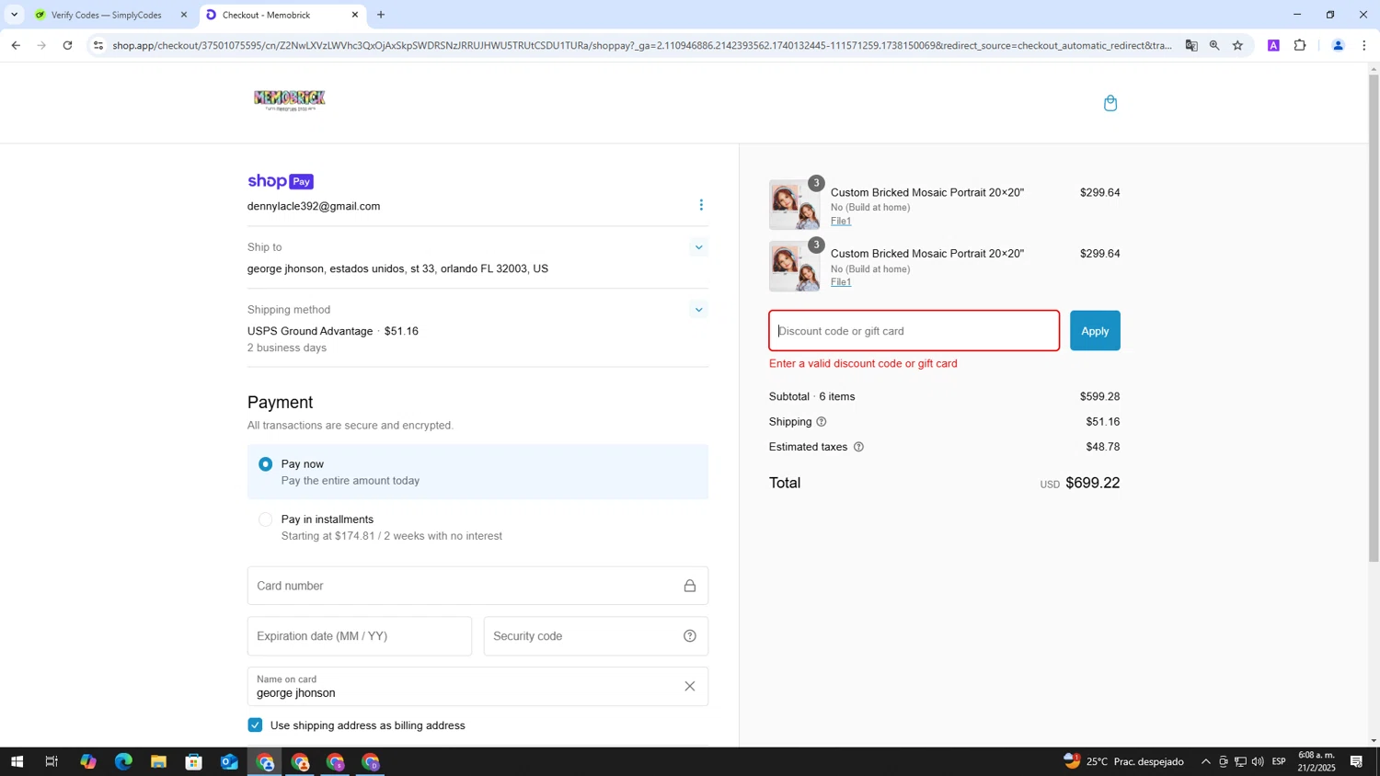Expand the Shipping method chevron
1380x776 pixels.
pyautogui.click(x=698, y=310)
